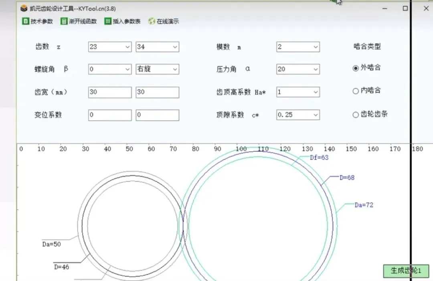Maximize the 凯元齿轮设计工具 window
This screenshot has height=281, width=433.
405,8
